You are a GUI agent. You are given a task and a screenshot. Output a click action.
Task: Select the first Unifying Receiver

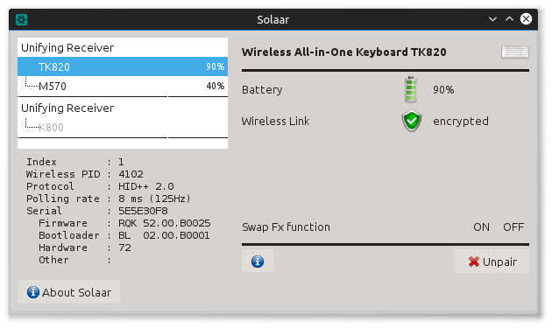point(123,47)
